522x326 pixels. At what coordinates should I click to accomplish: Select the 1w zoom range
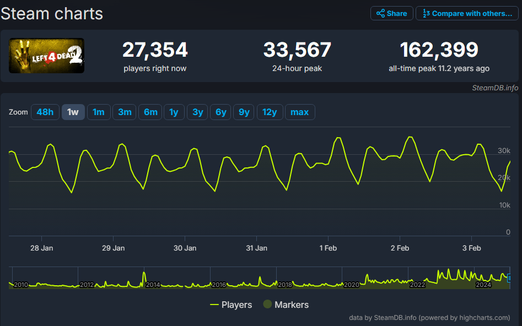(x=73, y=112)
